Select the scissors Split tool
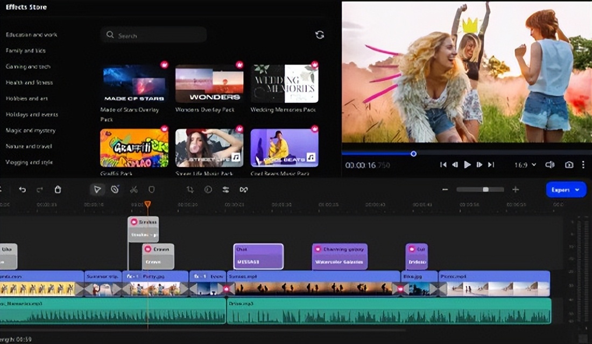The width and height of the screenshot is (592, 344). pyautogui.click(x=134, y=190)
